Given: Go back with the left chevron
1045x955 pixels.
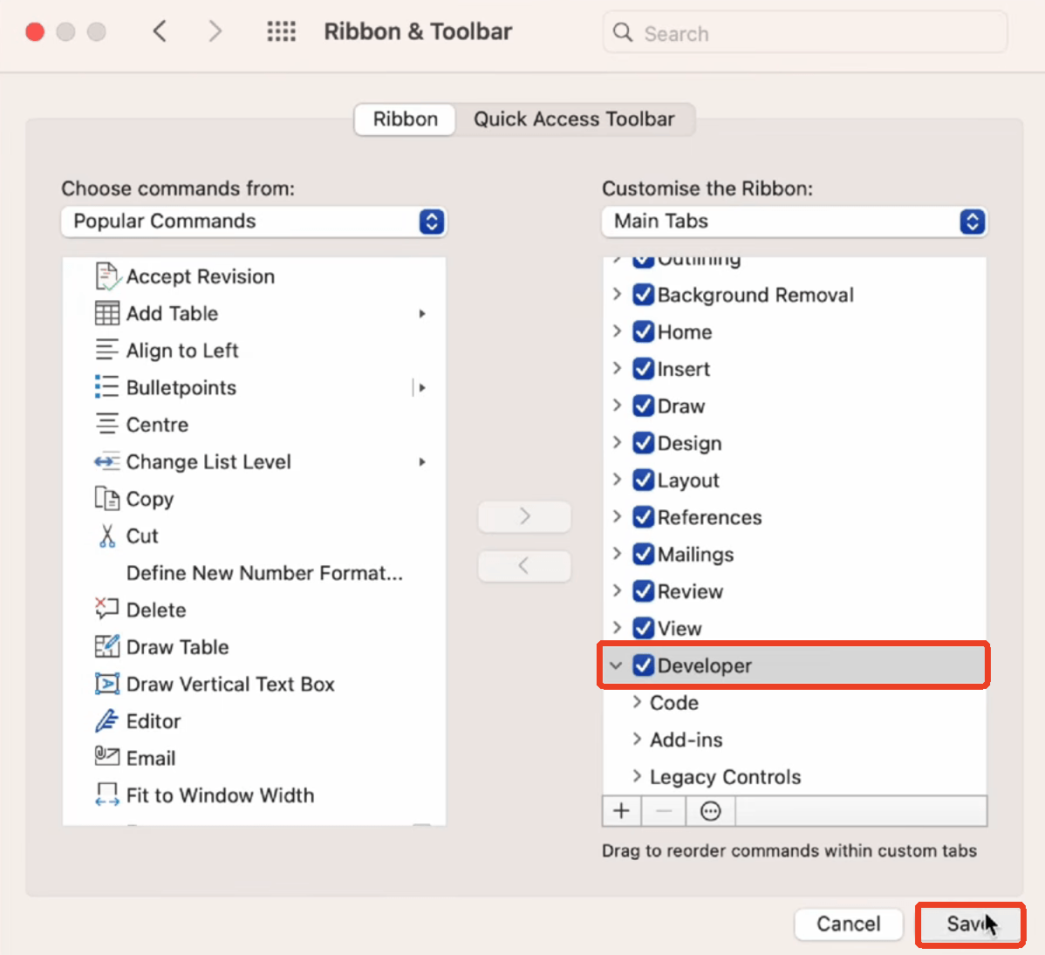Looking at the screenshot, I should coord(160,31).
